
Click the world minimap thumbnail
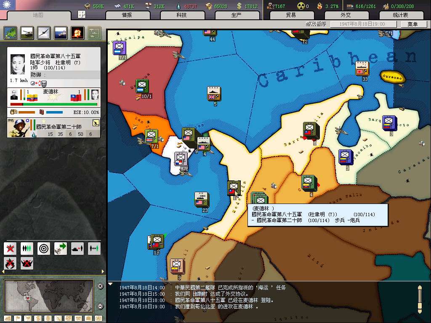pyautogui.click(x=49, y=296)
